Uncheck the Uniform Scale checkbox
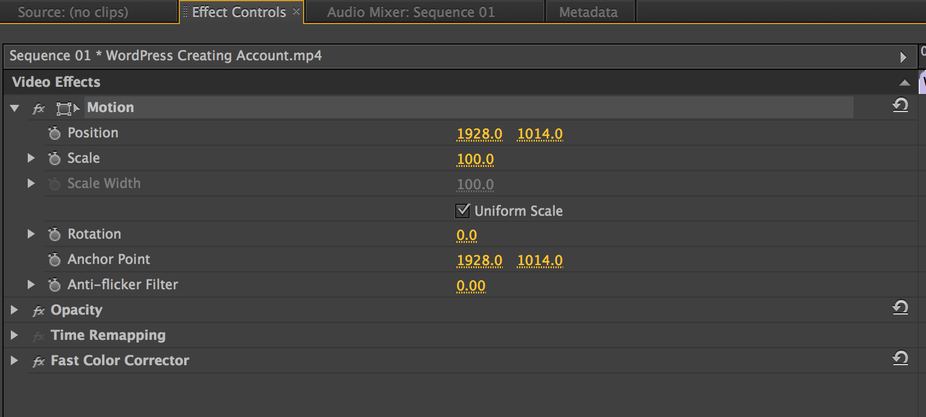Screen dimensions: 926x417 [x=463, y=211]
